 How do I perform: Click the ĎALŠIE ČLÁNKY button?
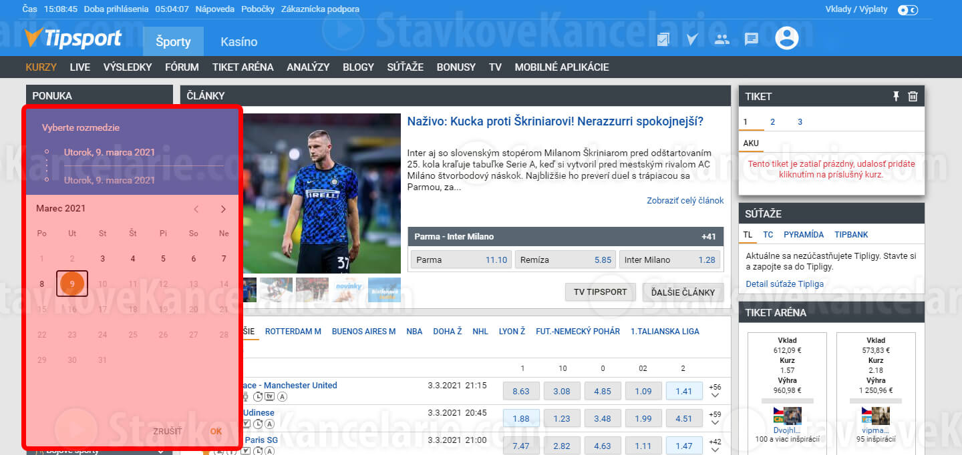point(681,292)
